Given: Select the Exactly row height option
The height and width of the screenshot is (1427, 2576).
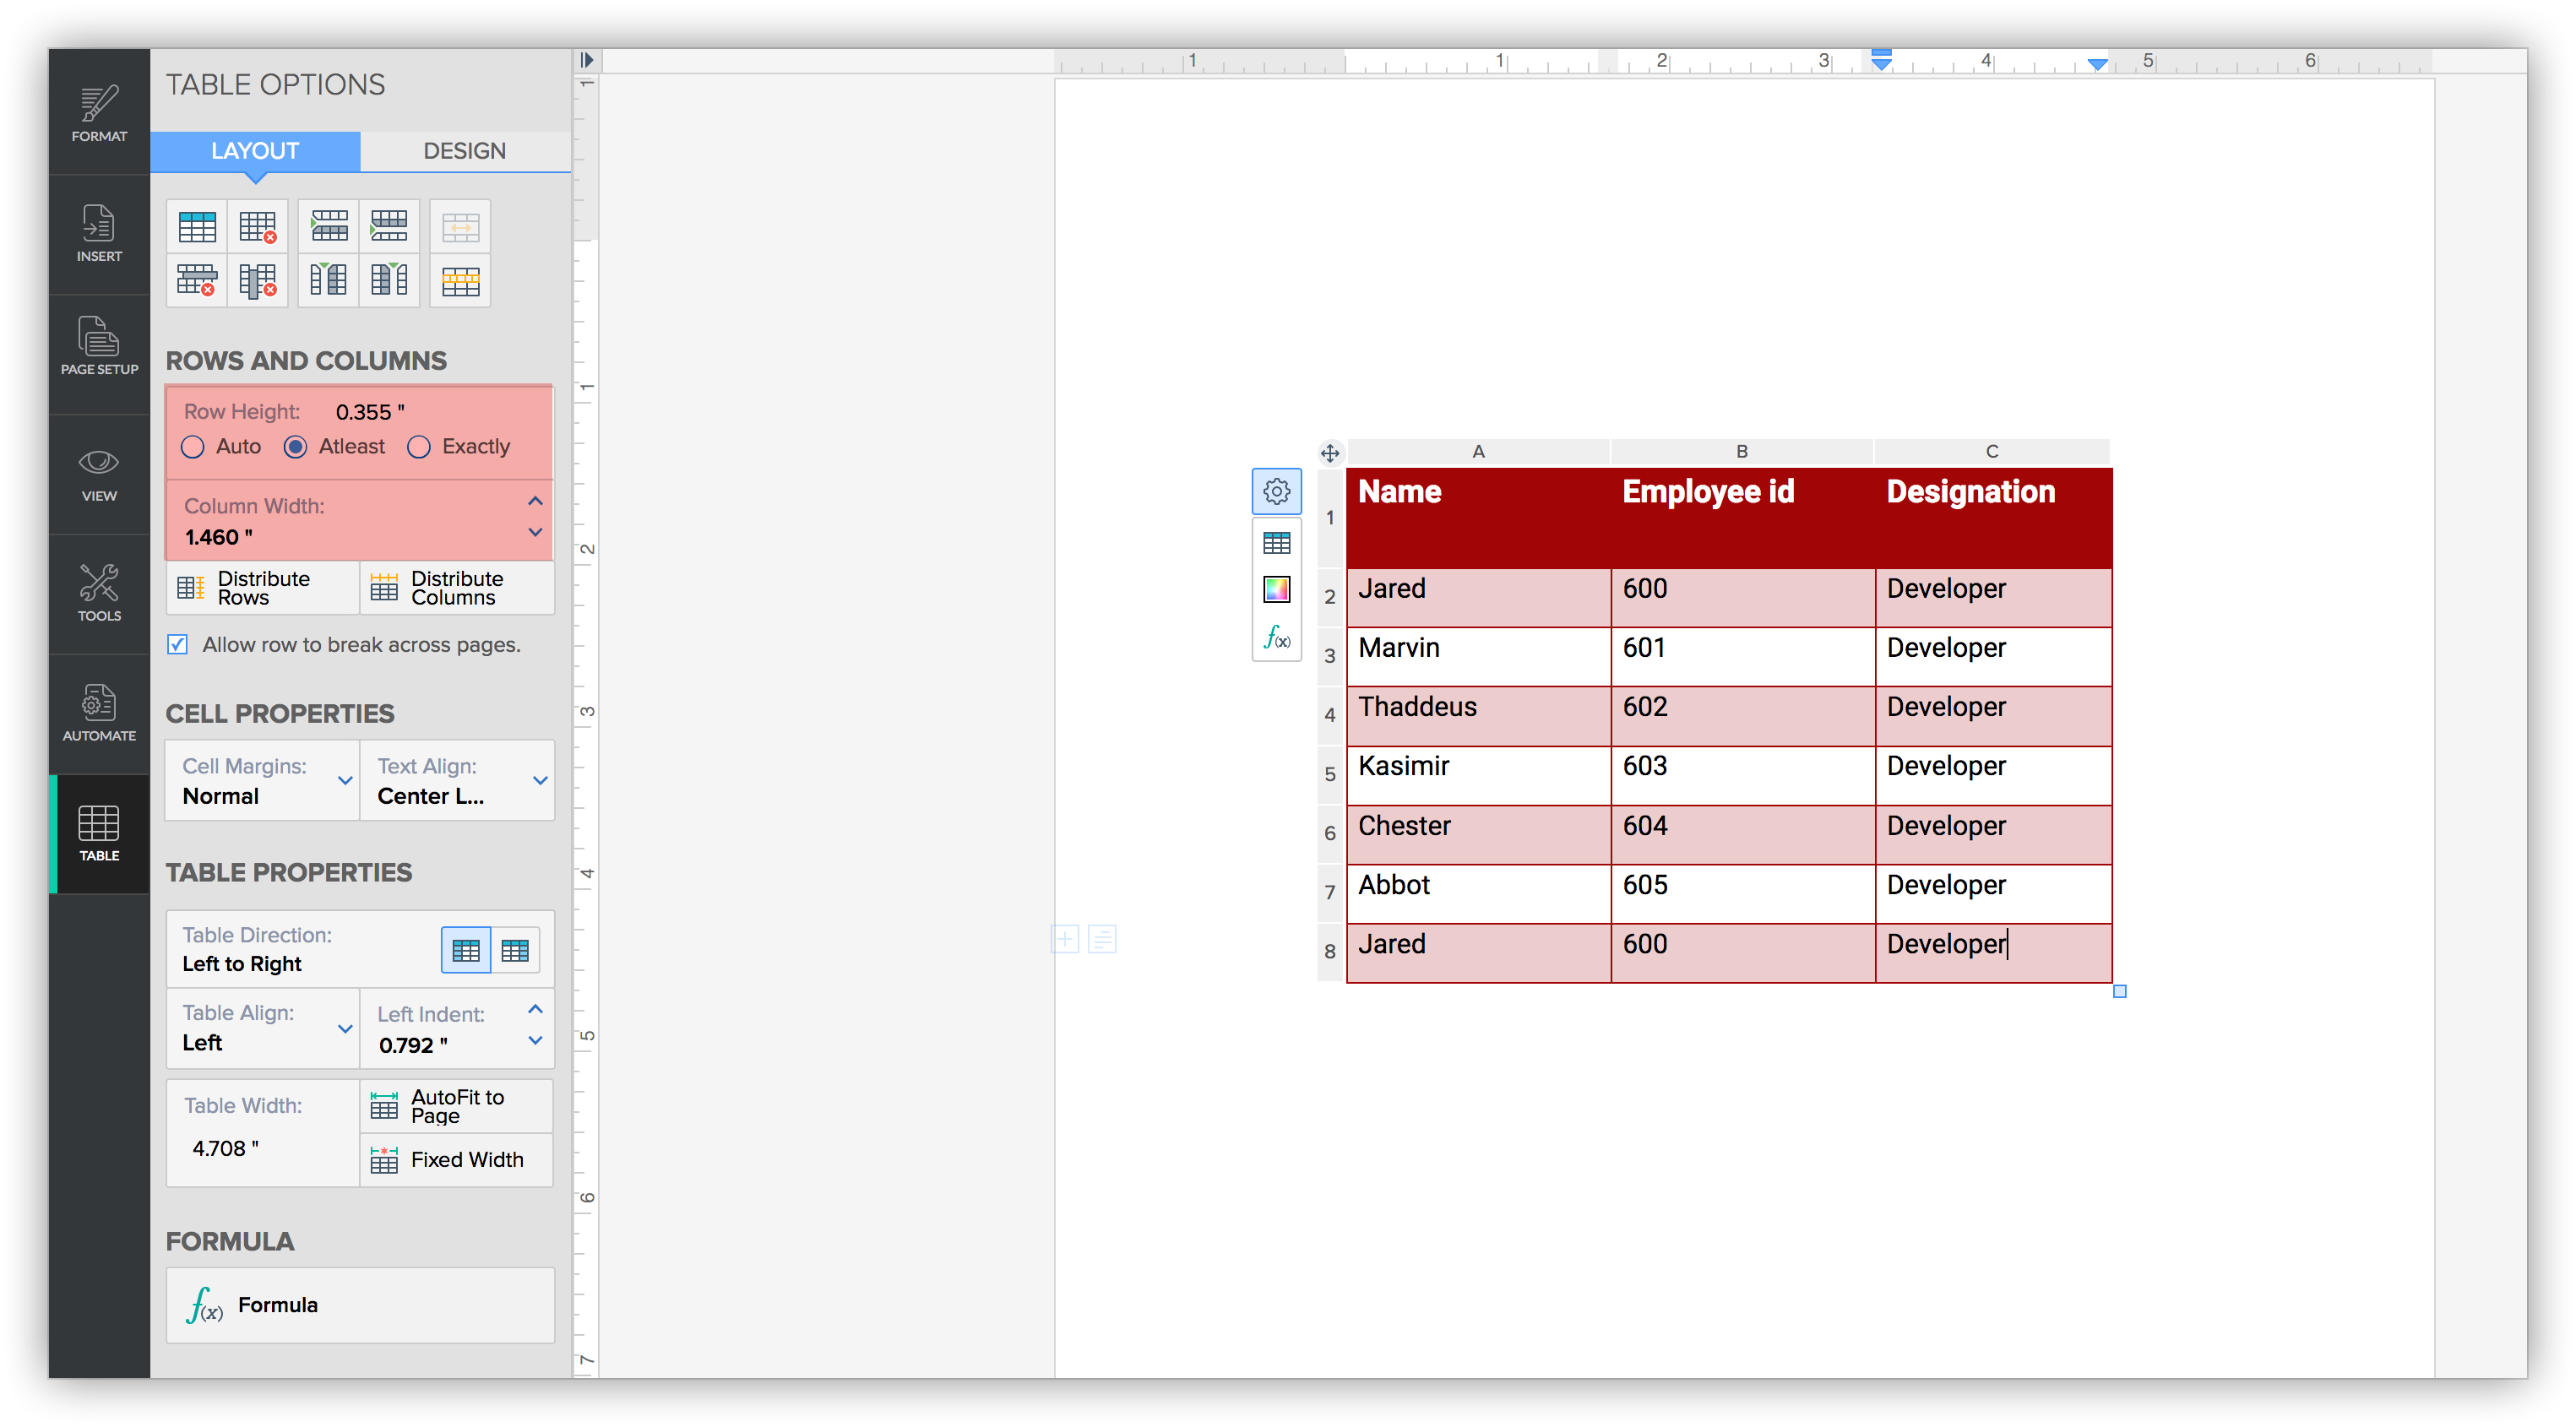Looking at the screenshot, I should (x=419, y=447).
